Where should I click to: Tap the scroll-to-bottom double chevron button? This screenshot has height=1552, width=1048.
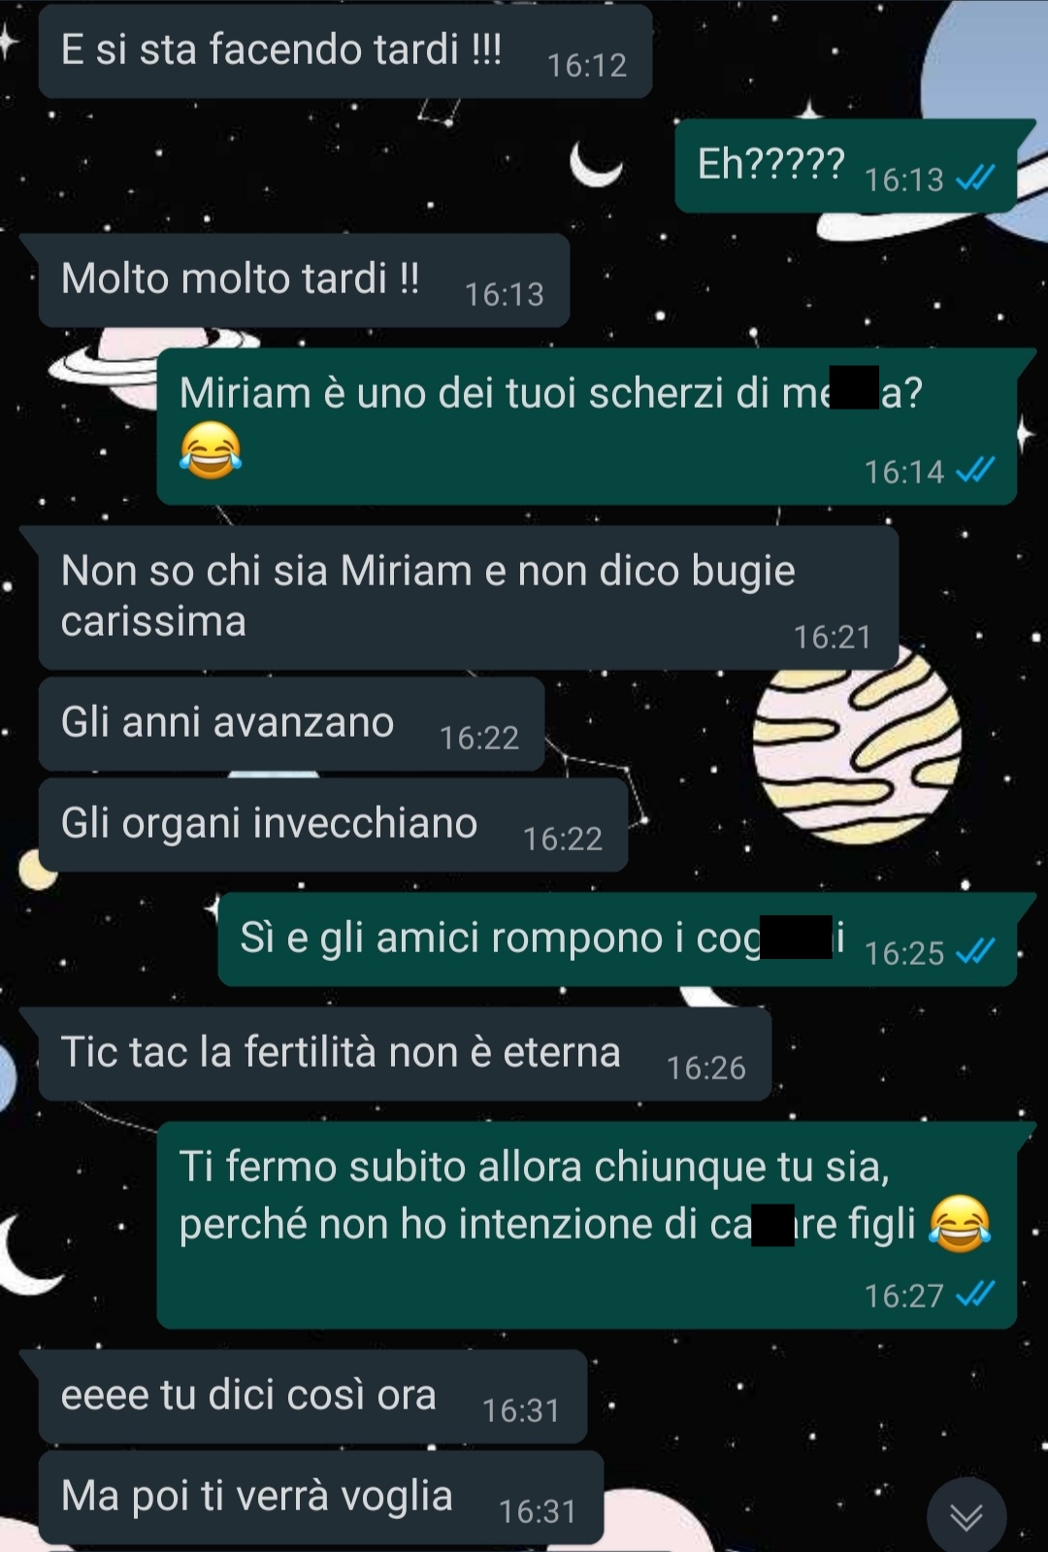tap(966, 1516)
